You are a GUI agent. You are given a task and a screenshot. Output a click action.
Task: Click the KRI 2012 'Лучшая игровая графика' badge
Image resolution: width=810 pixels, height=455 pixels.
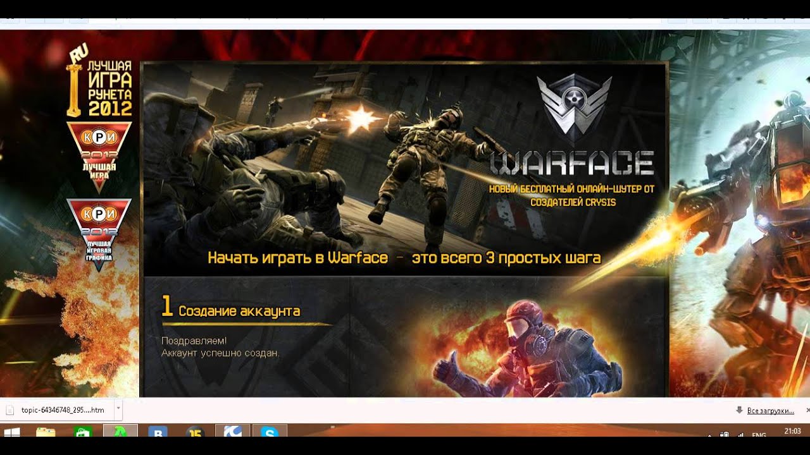tap(99, 234)
